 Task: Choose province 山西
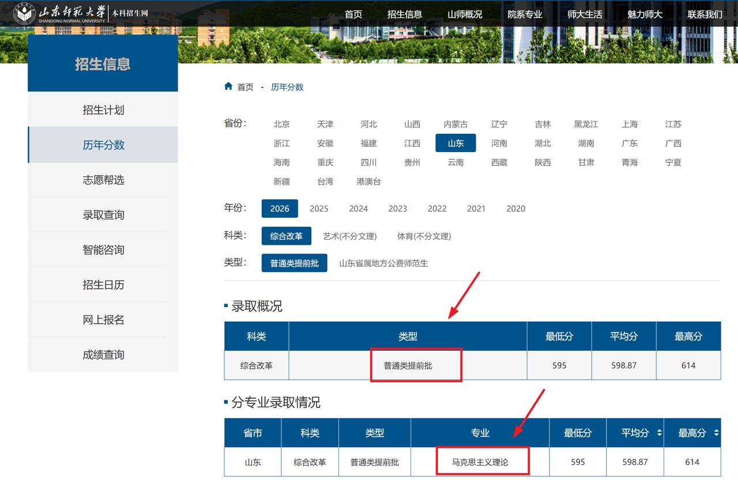pyautogui.click(x=412, y=124)
